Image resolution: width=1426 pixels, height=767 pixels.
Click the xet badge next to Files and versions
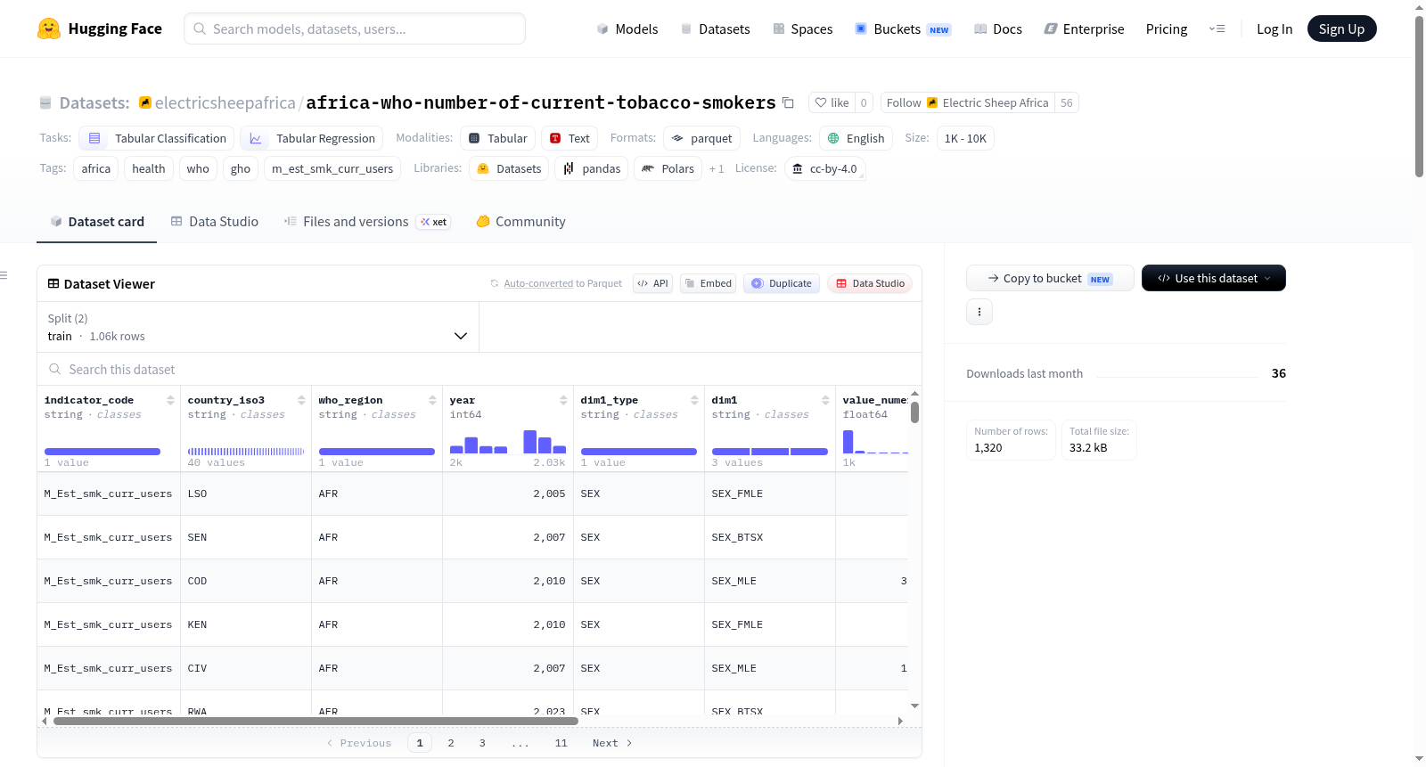click(x=433, y=222)
